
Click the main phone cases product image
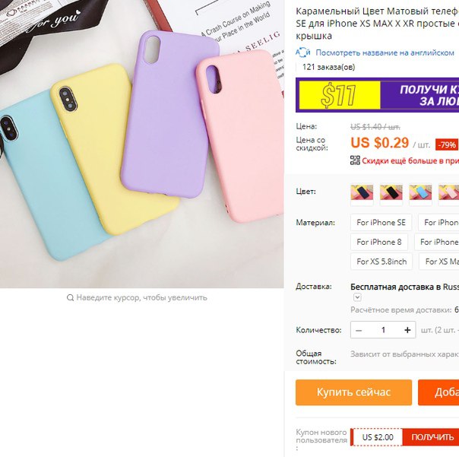141,144
